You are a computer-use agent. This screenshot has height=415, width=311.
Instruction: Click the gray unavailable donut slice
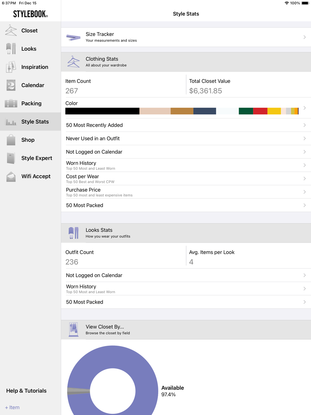[x=79, y=391]
